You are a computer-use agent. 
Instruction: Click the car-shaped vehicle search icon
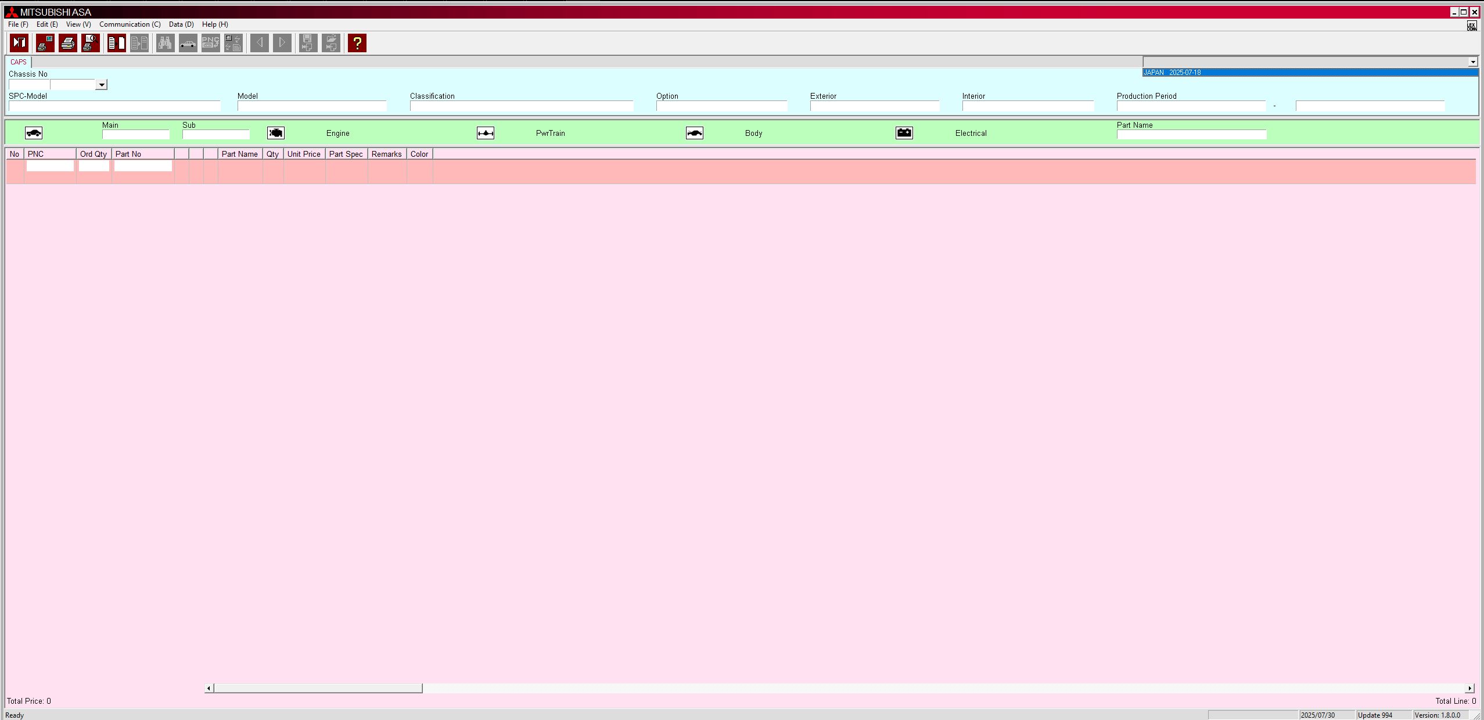(x=188, y=43)
